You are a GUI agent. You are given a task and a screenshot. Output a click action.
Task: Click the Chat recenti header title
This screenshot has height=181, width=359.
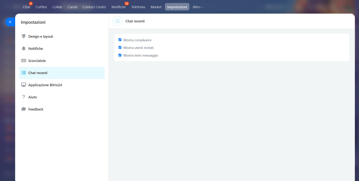(x=135, y=21)
